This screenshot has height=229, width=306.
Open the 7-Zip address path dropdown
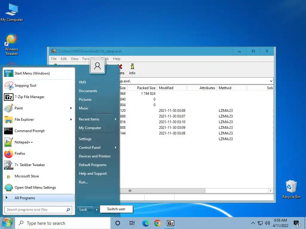click(271, 81)
